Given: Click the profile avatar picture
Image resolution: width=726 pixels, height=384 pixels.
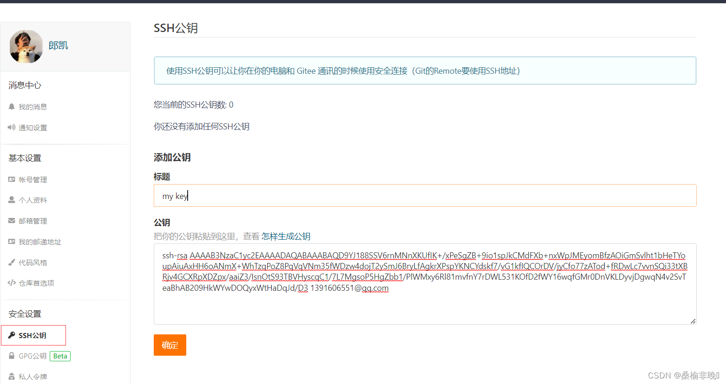Looking at the screenshot, I should [26, 46].
